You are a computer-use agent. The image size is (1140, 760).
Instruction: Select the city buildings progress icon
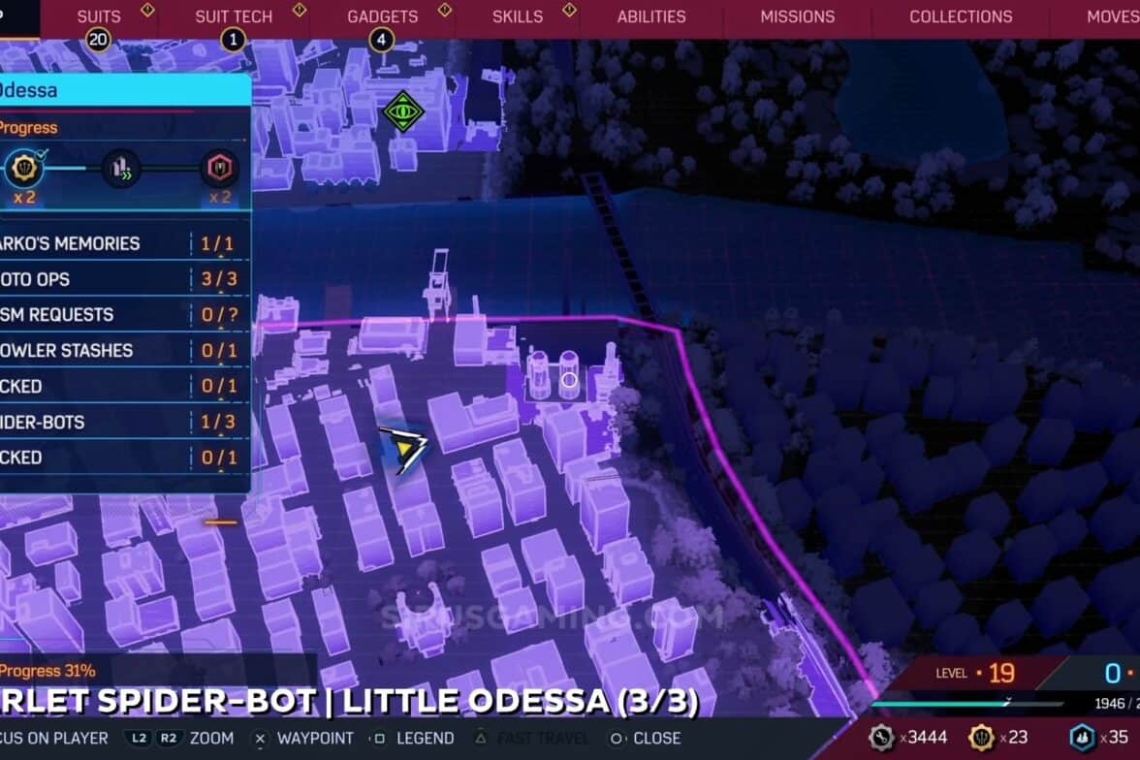120,169
